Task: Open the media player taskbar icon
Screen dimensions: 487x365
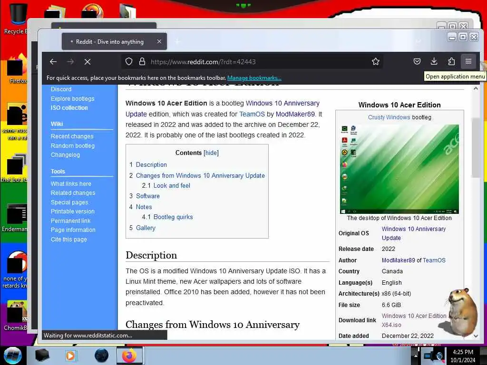Action: tap(70, 355)
